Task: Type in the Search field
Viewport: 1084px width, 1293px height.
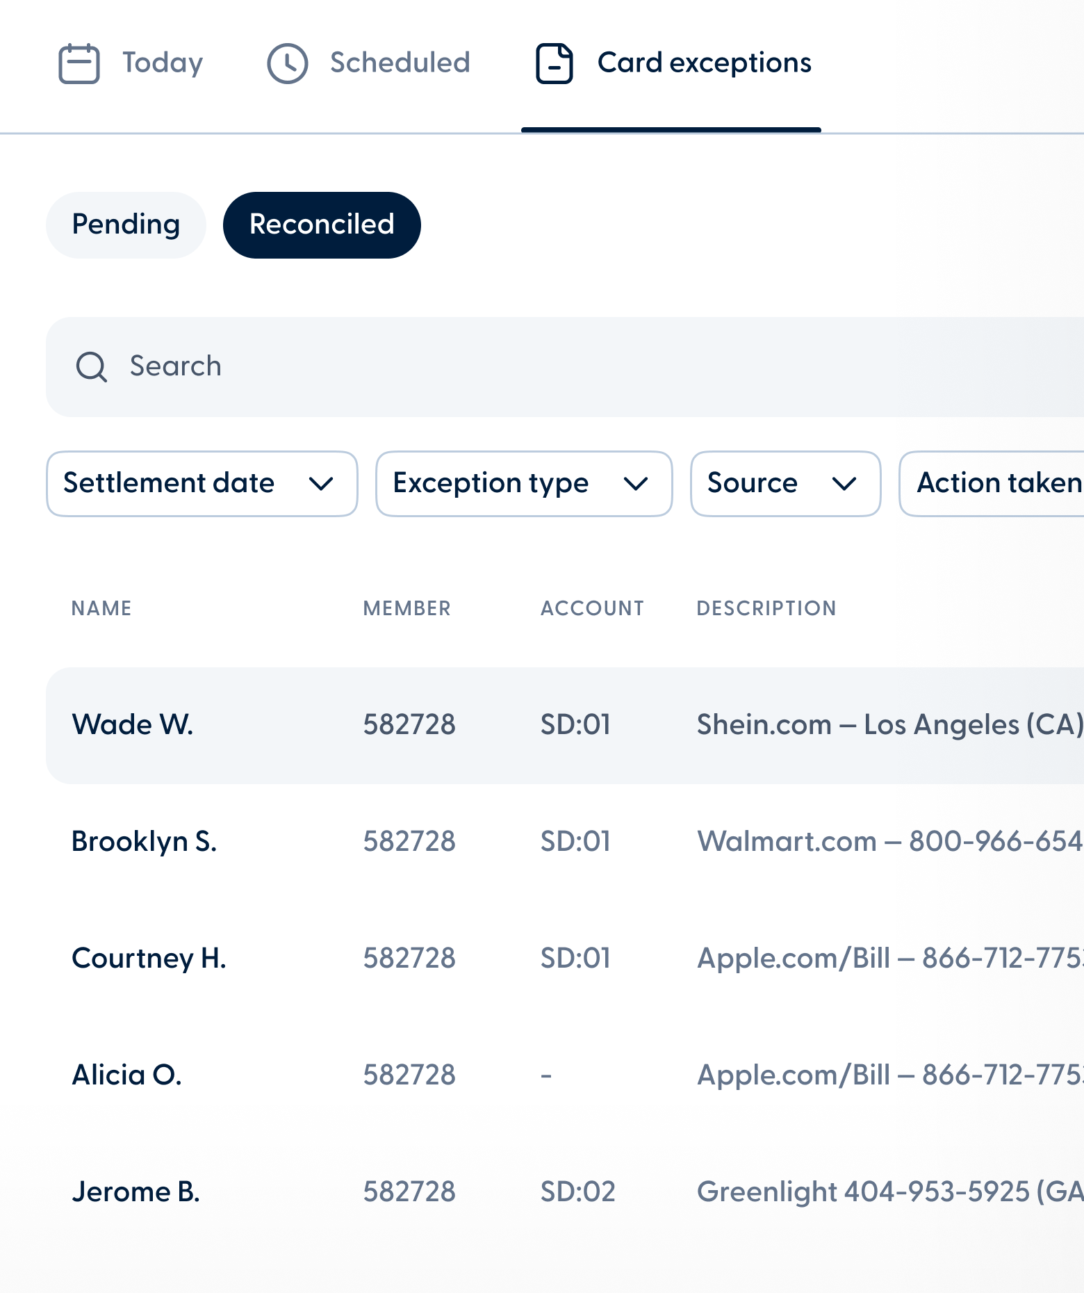Action: click(x=556, y=366)
